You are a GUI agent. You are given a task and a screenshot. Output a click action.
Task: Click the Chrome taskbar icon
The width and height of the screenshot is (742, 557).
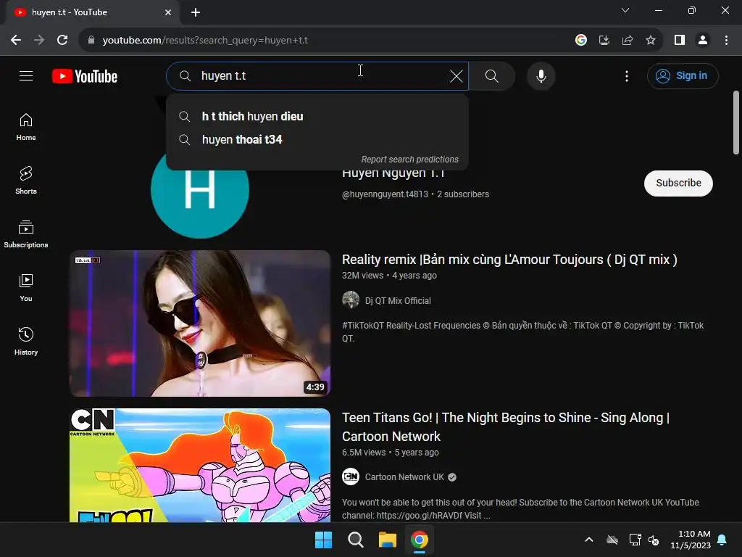tap(420, 540)
